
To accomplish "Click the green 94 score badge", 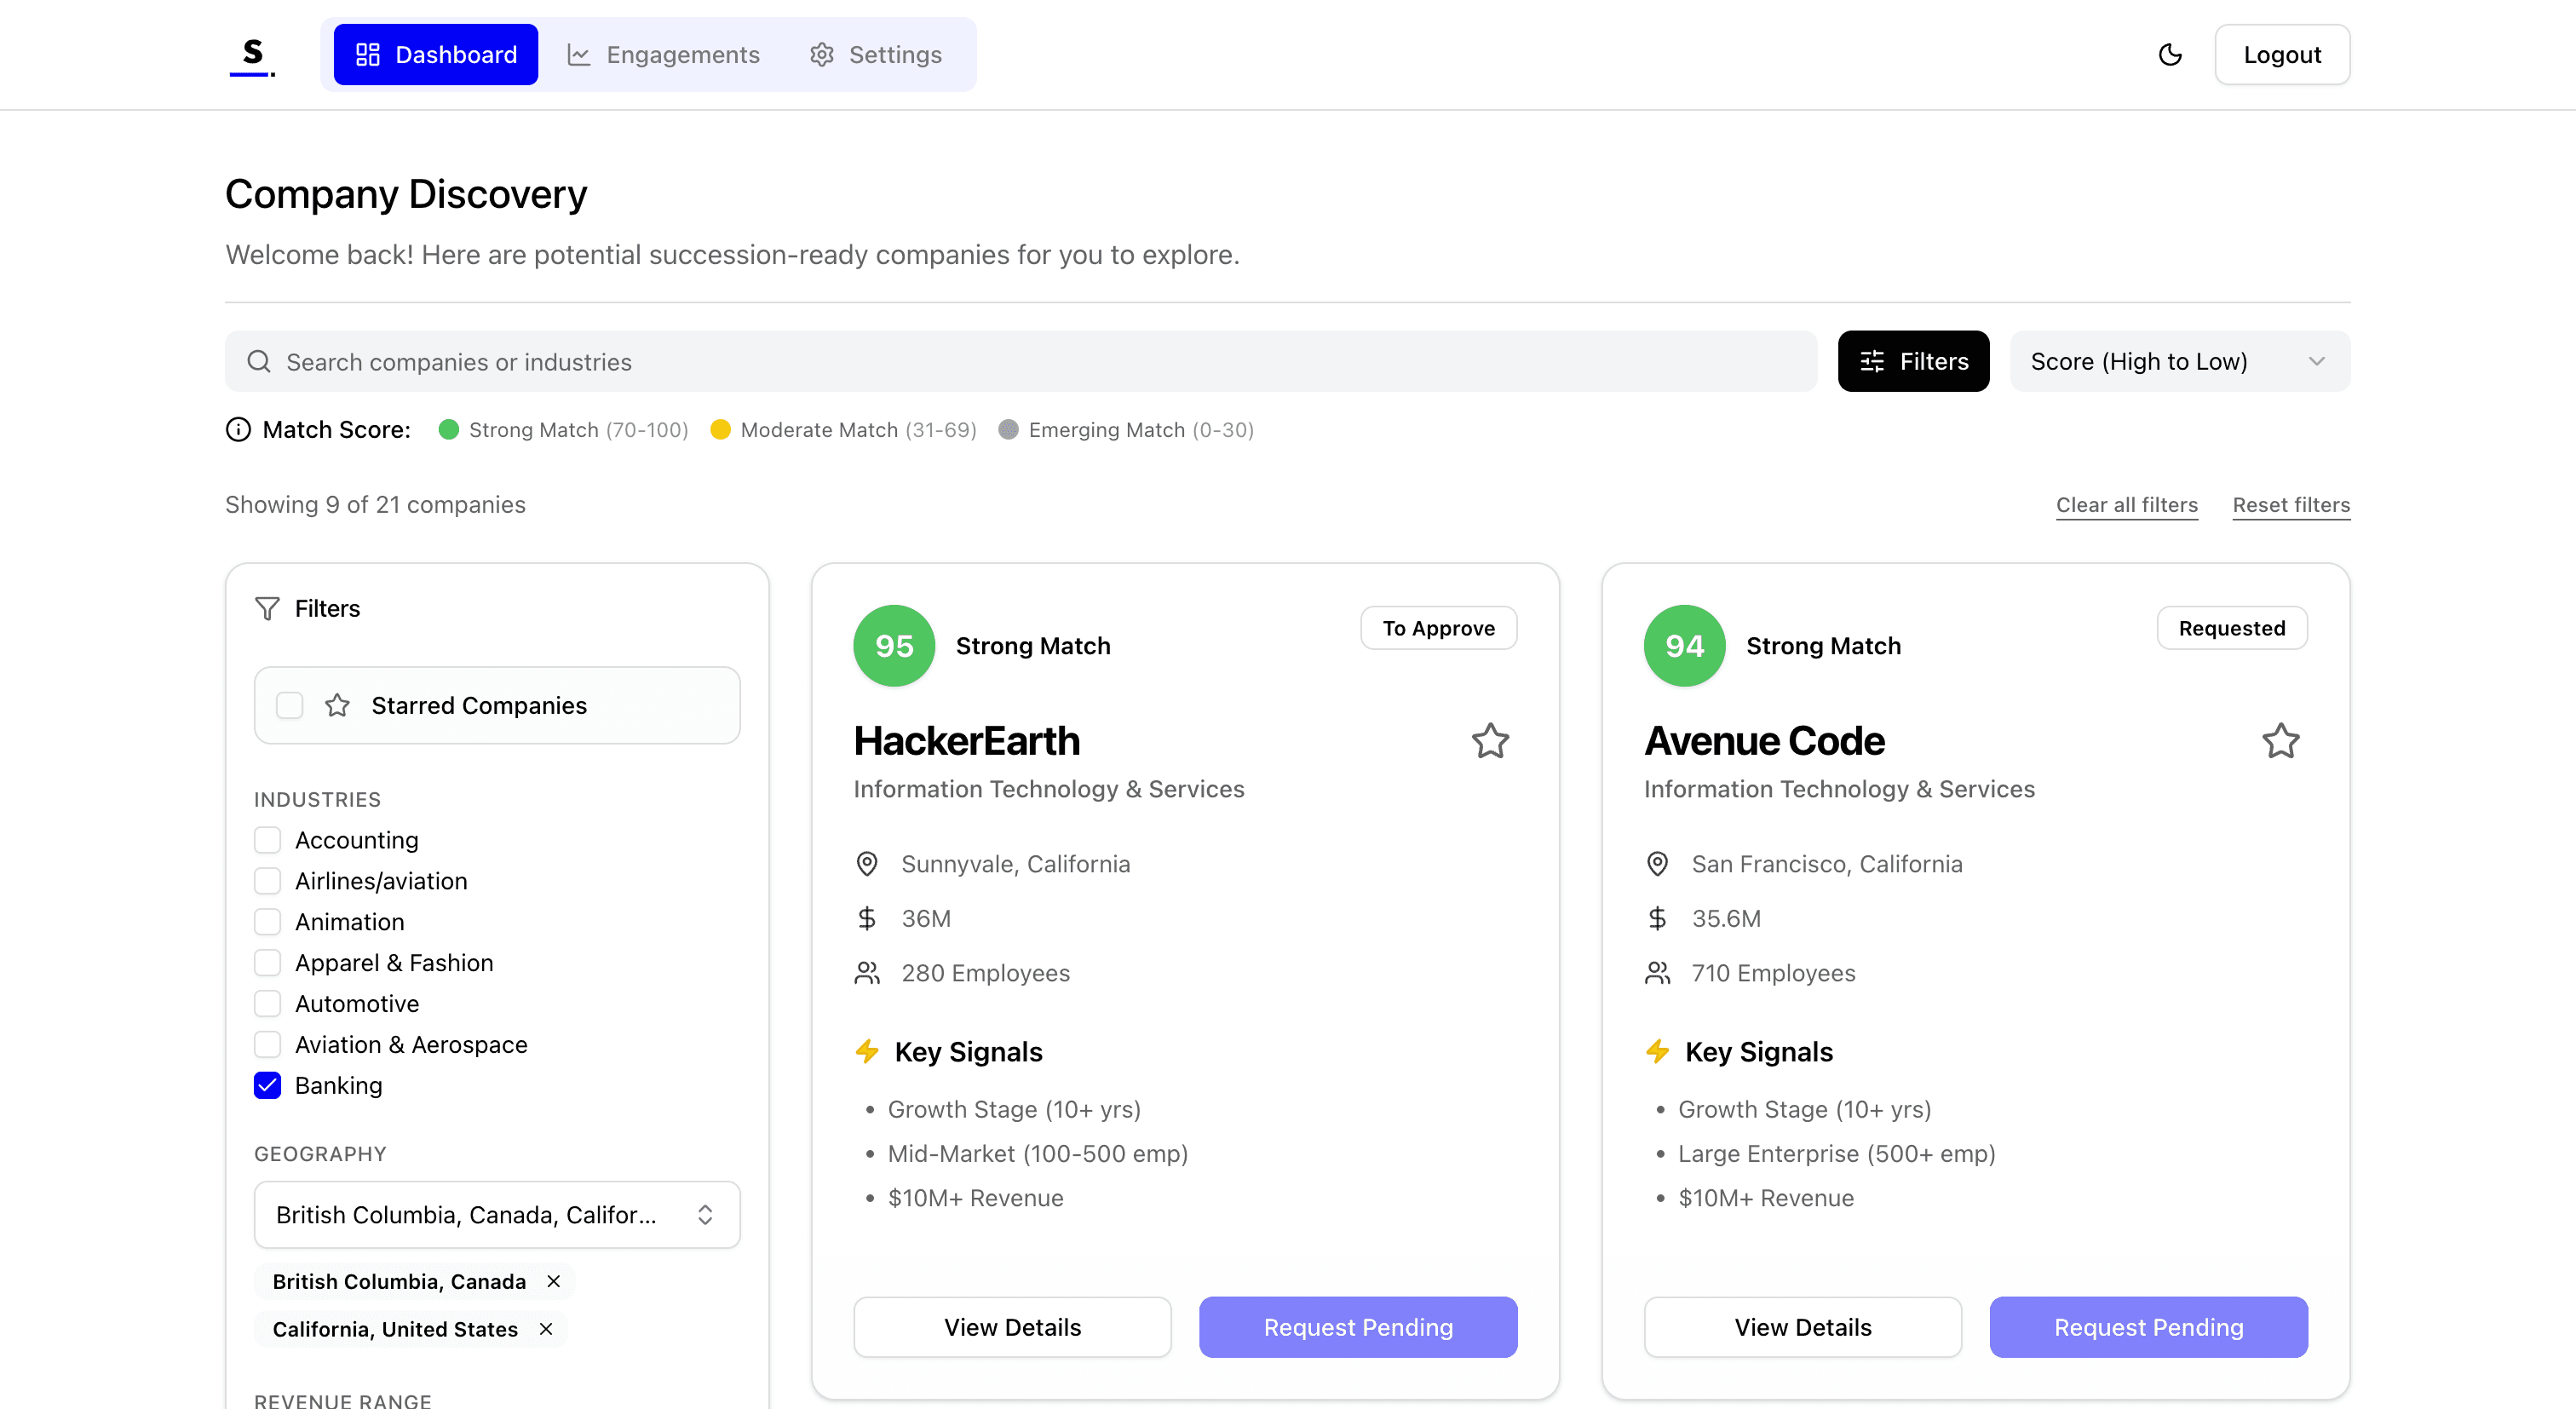I will pyautogui.click(x=1684, y=646).
